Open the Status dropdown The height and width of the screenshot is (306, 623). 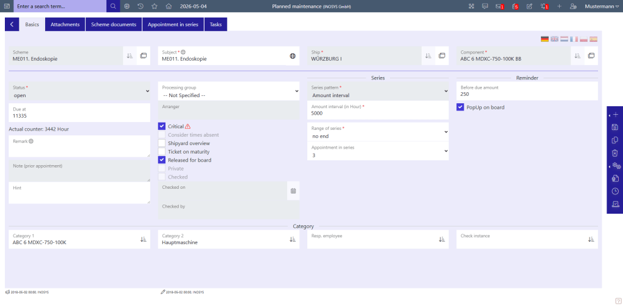coord(80,91)
